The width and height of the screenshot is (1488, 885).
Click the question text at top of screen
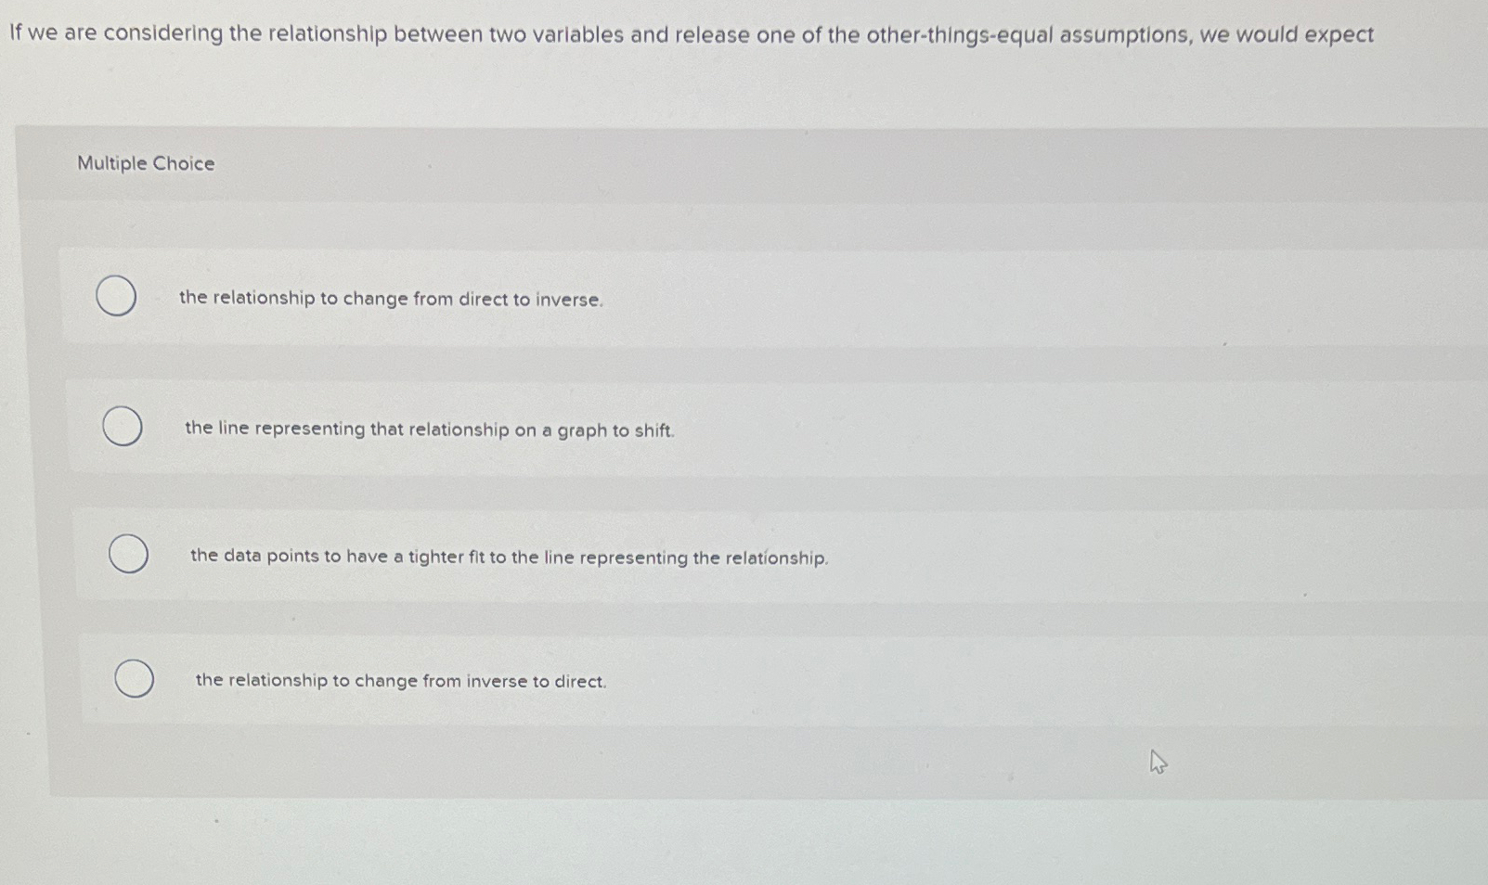point(691,35)
